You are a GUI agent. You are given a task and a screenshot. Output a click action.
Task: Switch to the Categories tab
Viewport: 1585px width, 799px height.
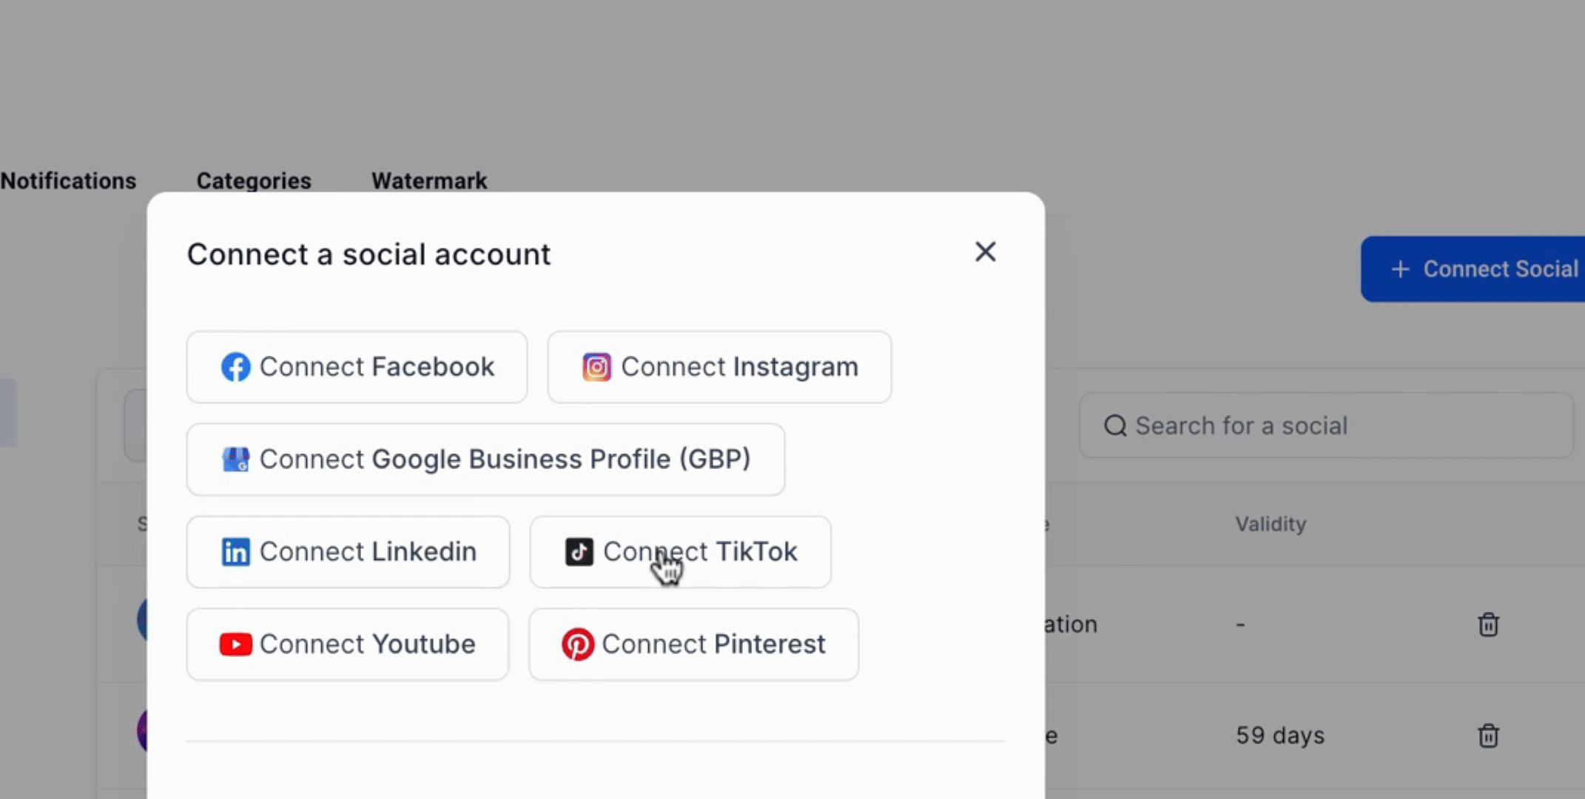click(x=254, y=181)
